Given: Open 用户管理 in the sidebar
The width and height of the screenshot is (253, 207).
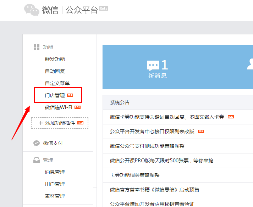Looking at the screenshot, I should [55, 184].
